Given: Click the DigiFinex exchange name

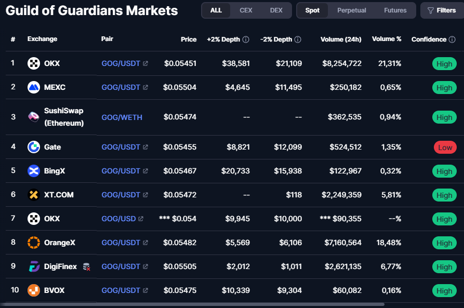Looking at the screenshot, I should [x=60, y=266].
